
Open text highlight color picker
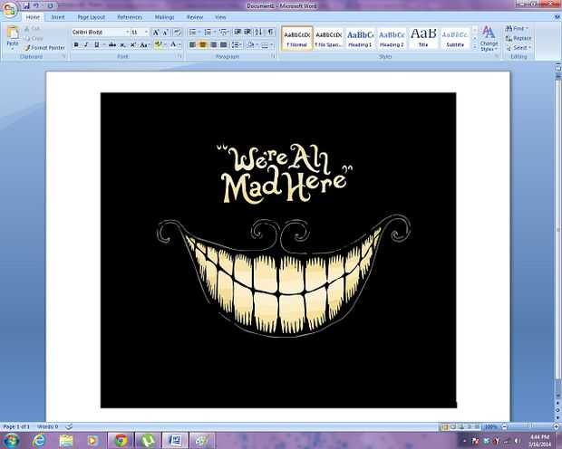pyautogui.click(x=165, y=44)
